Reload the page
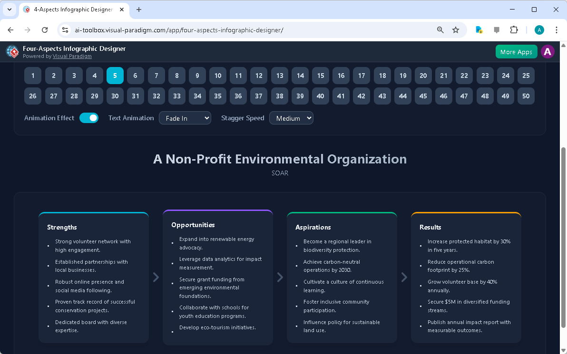 point(45,29)
